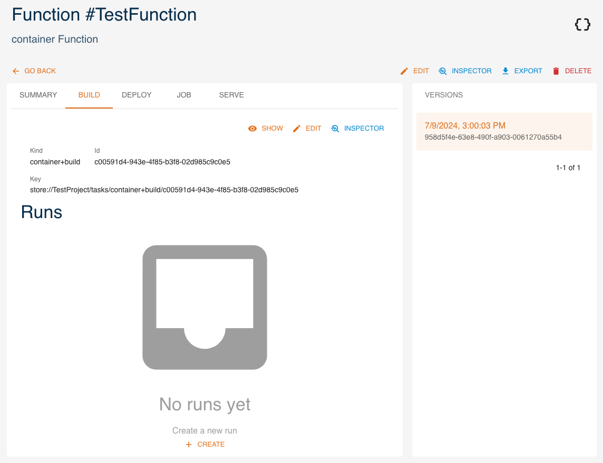Click the plus icon to create run
The width and height of the screenshot is (603, 463).
[x=189, y=445]
